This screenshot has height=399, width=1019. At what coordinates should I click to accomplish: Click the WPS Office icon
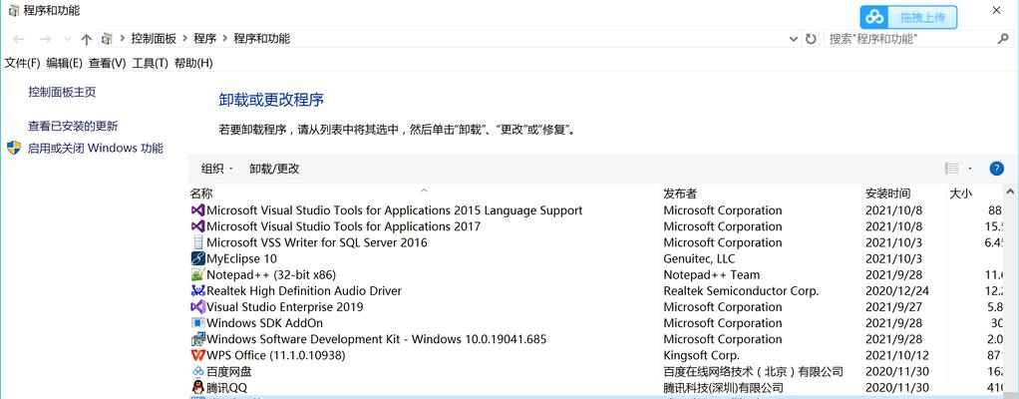point(198,355)
